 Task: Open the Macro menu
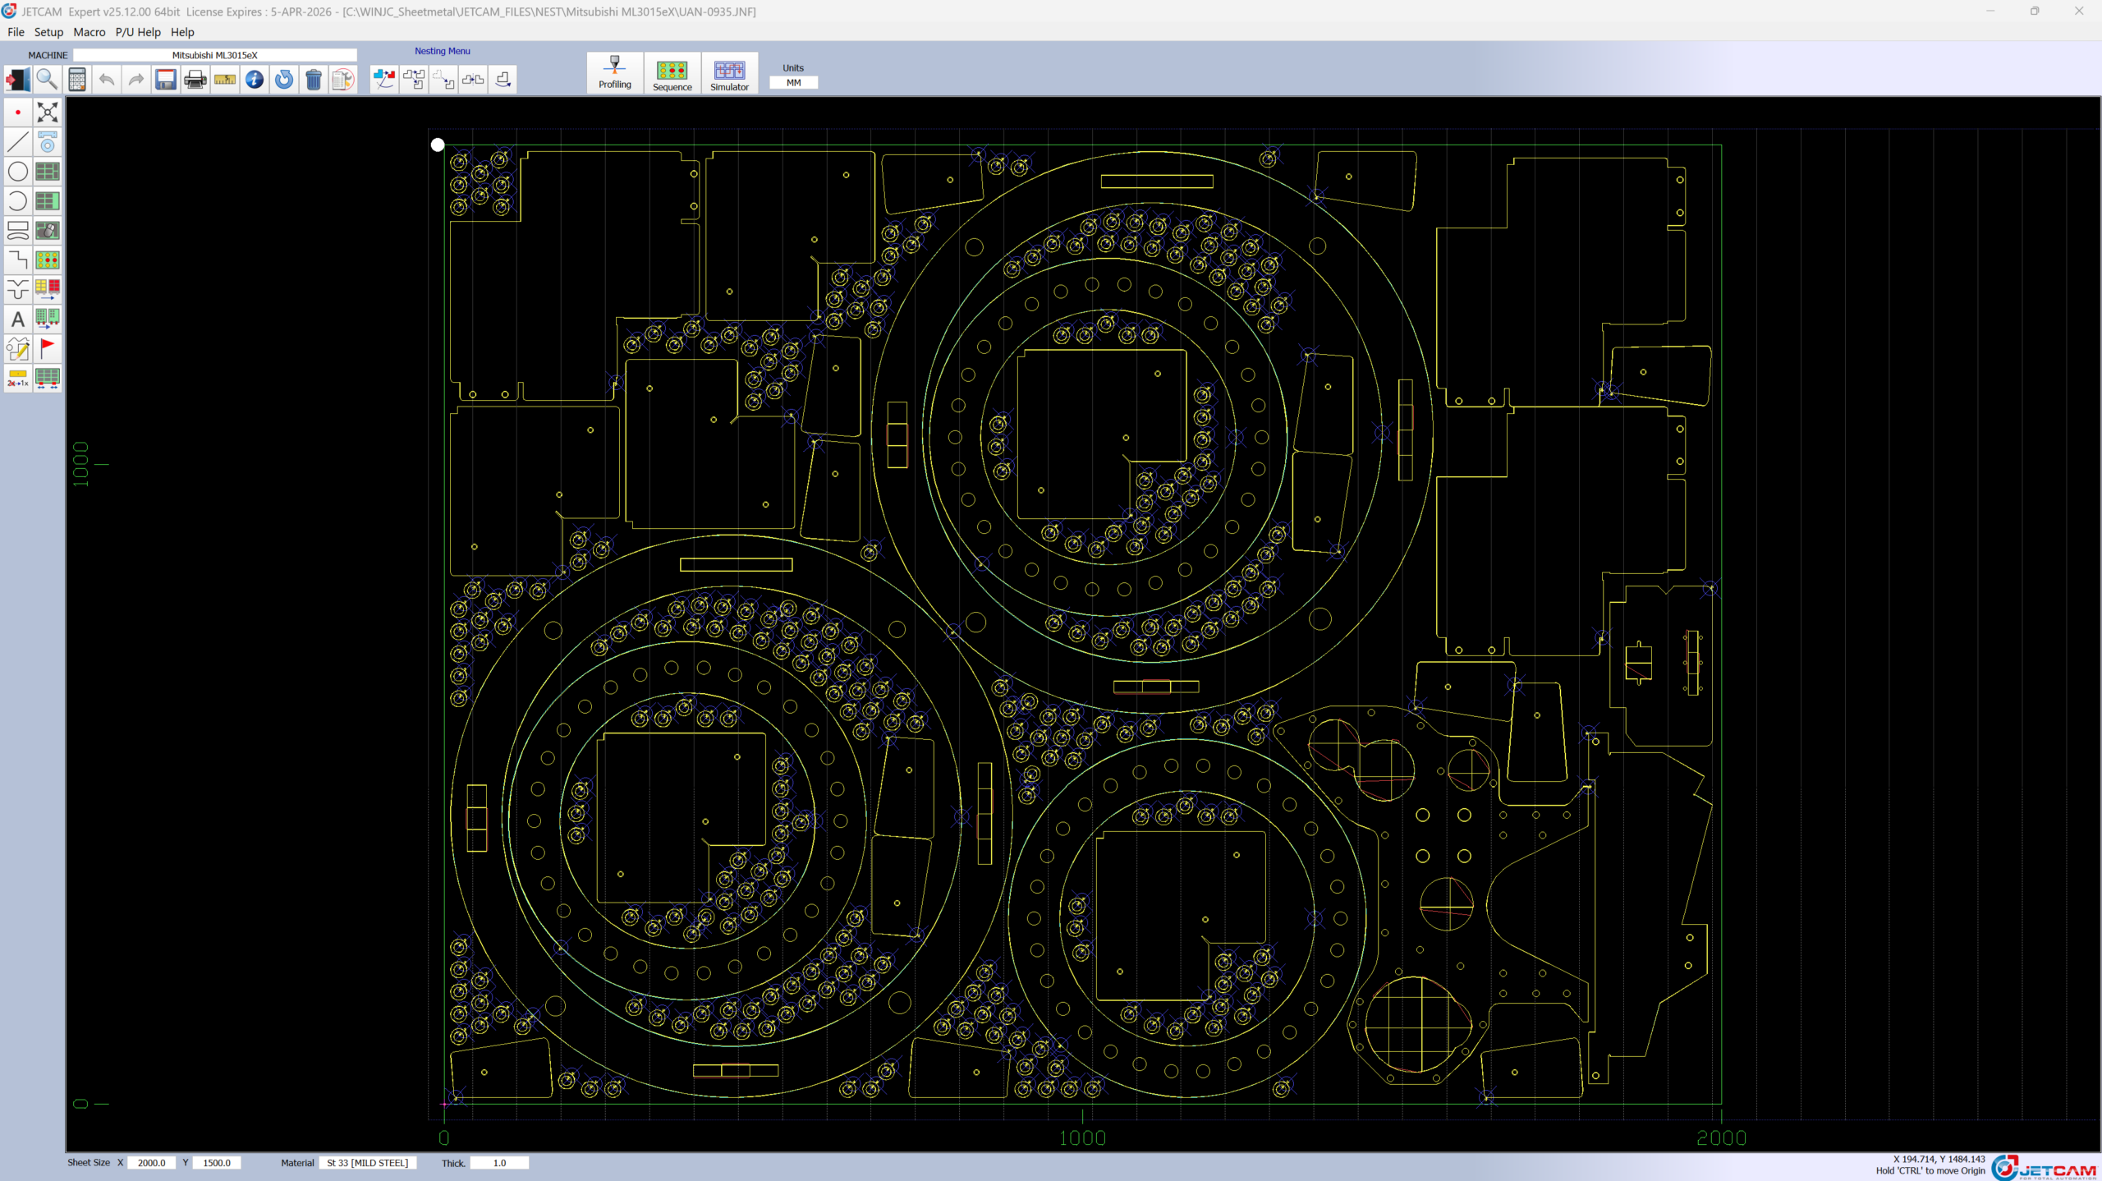tap(89, 32)
